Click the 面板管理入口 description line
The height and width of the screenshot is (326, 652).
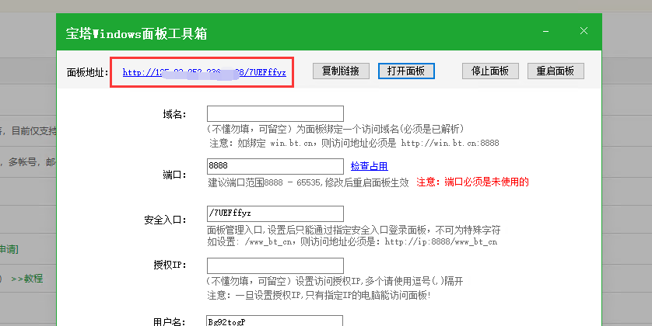point(353,231)
